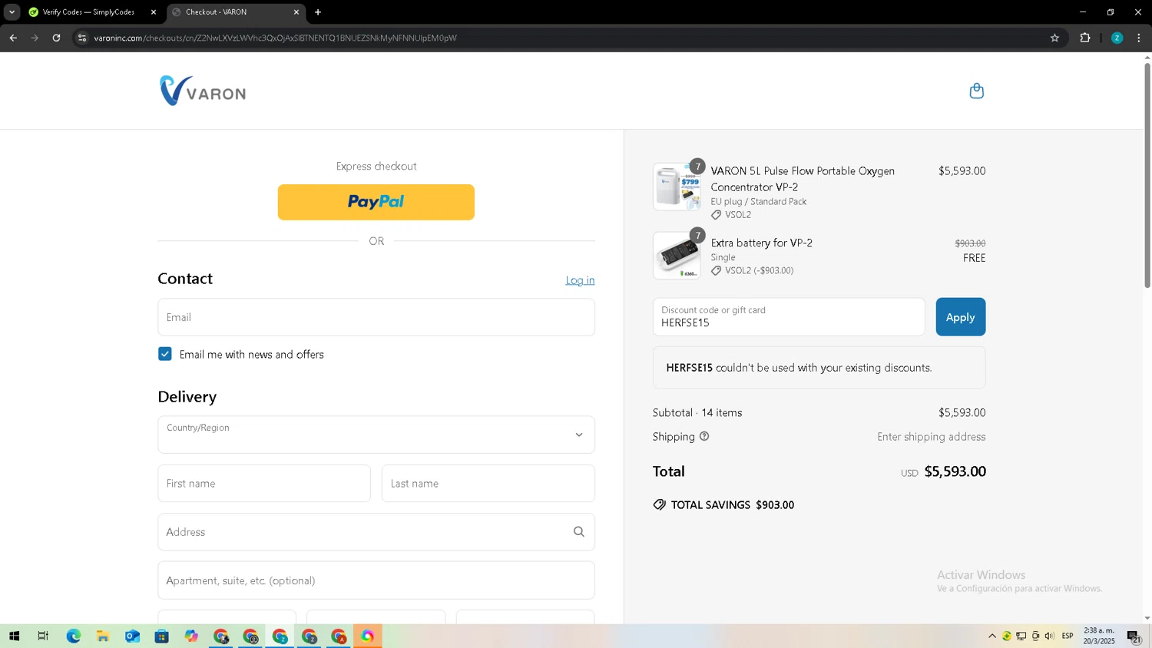Click the 'EU plug / Standard Pack' variant text

coord(759,202)
